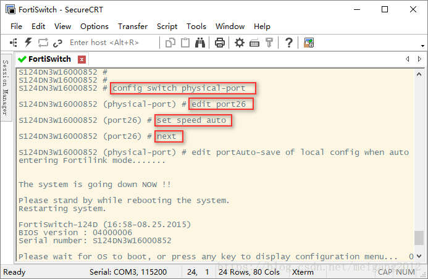Screen dimensions: 428x279
Task: Click the terminal scrollbar down arrow
Action: (419, 256)
